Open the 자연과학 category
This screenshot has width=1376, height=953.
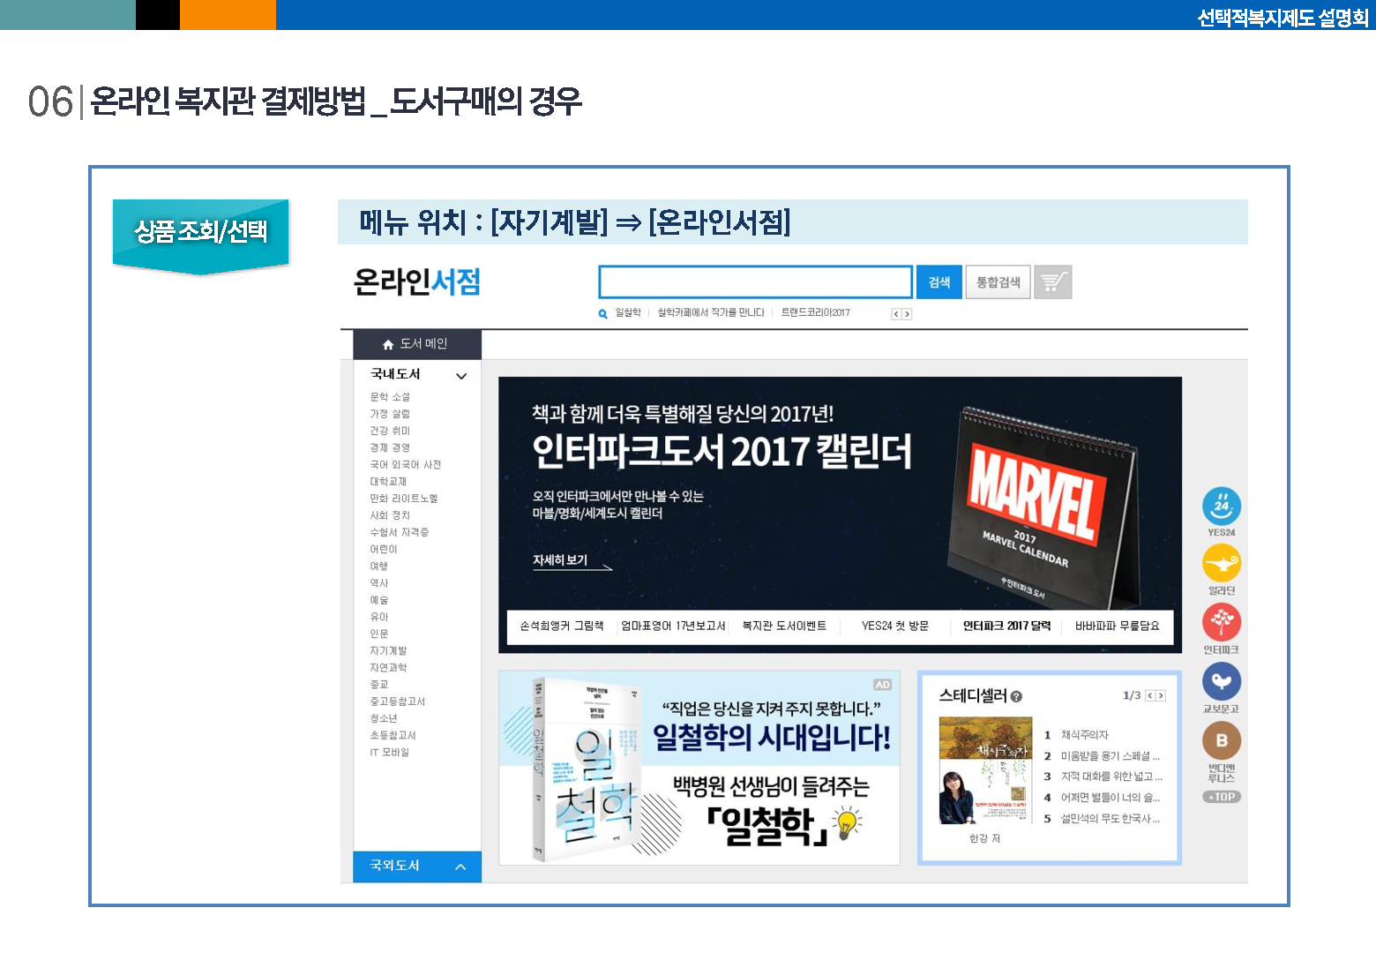[388, 668]
